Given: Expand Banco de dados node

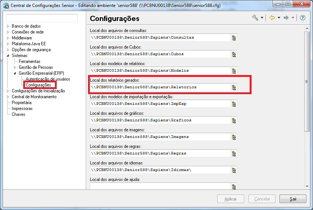Looking at the screenshot, I should pyautogui.click(x=8, y=26).
